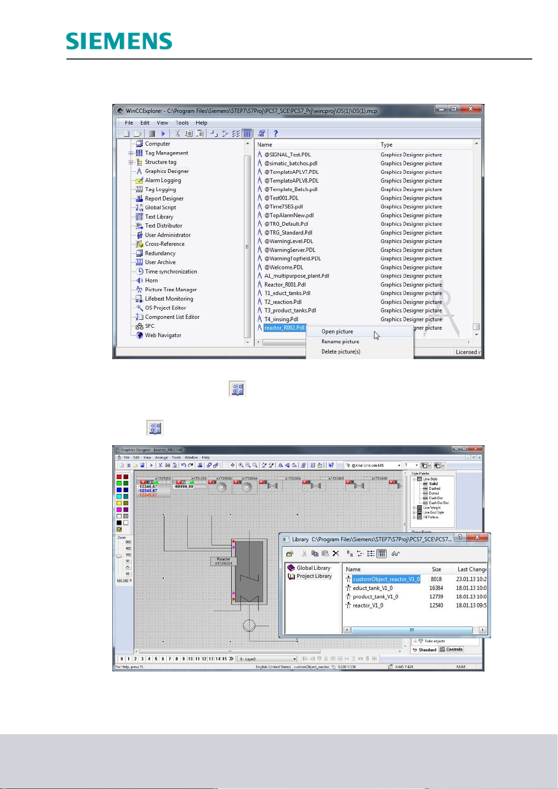Select educt_tank_V1_0 in the Library list
This screenshot has width=558, height=789.
373,588
